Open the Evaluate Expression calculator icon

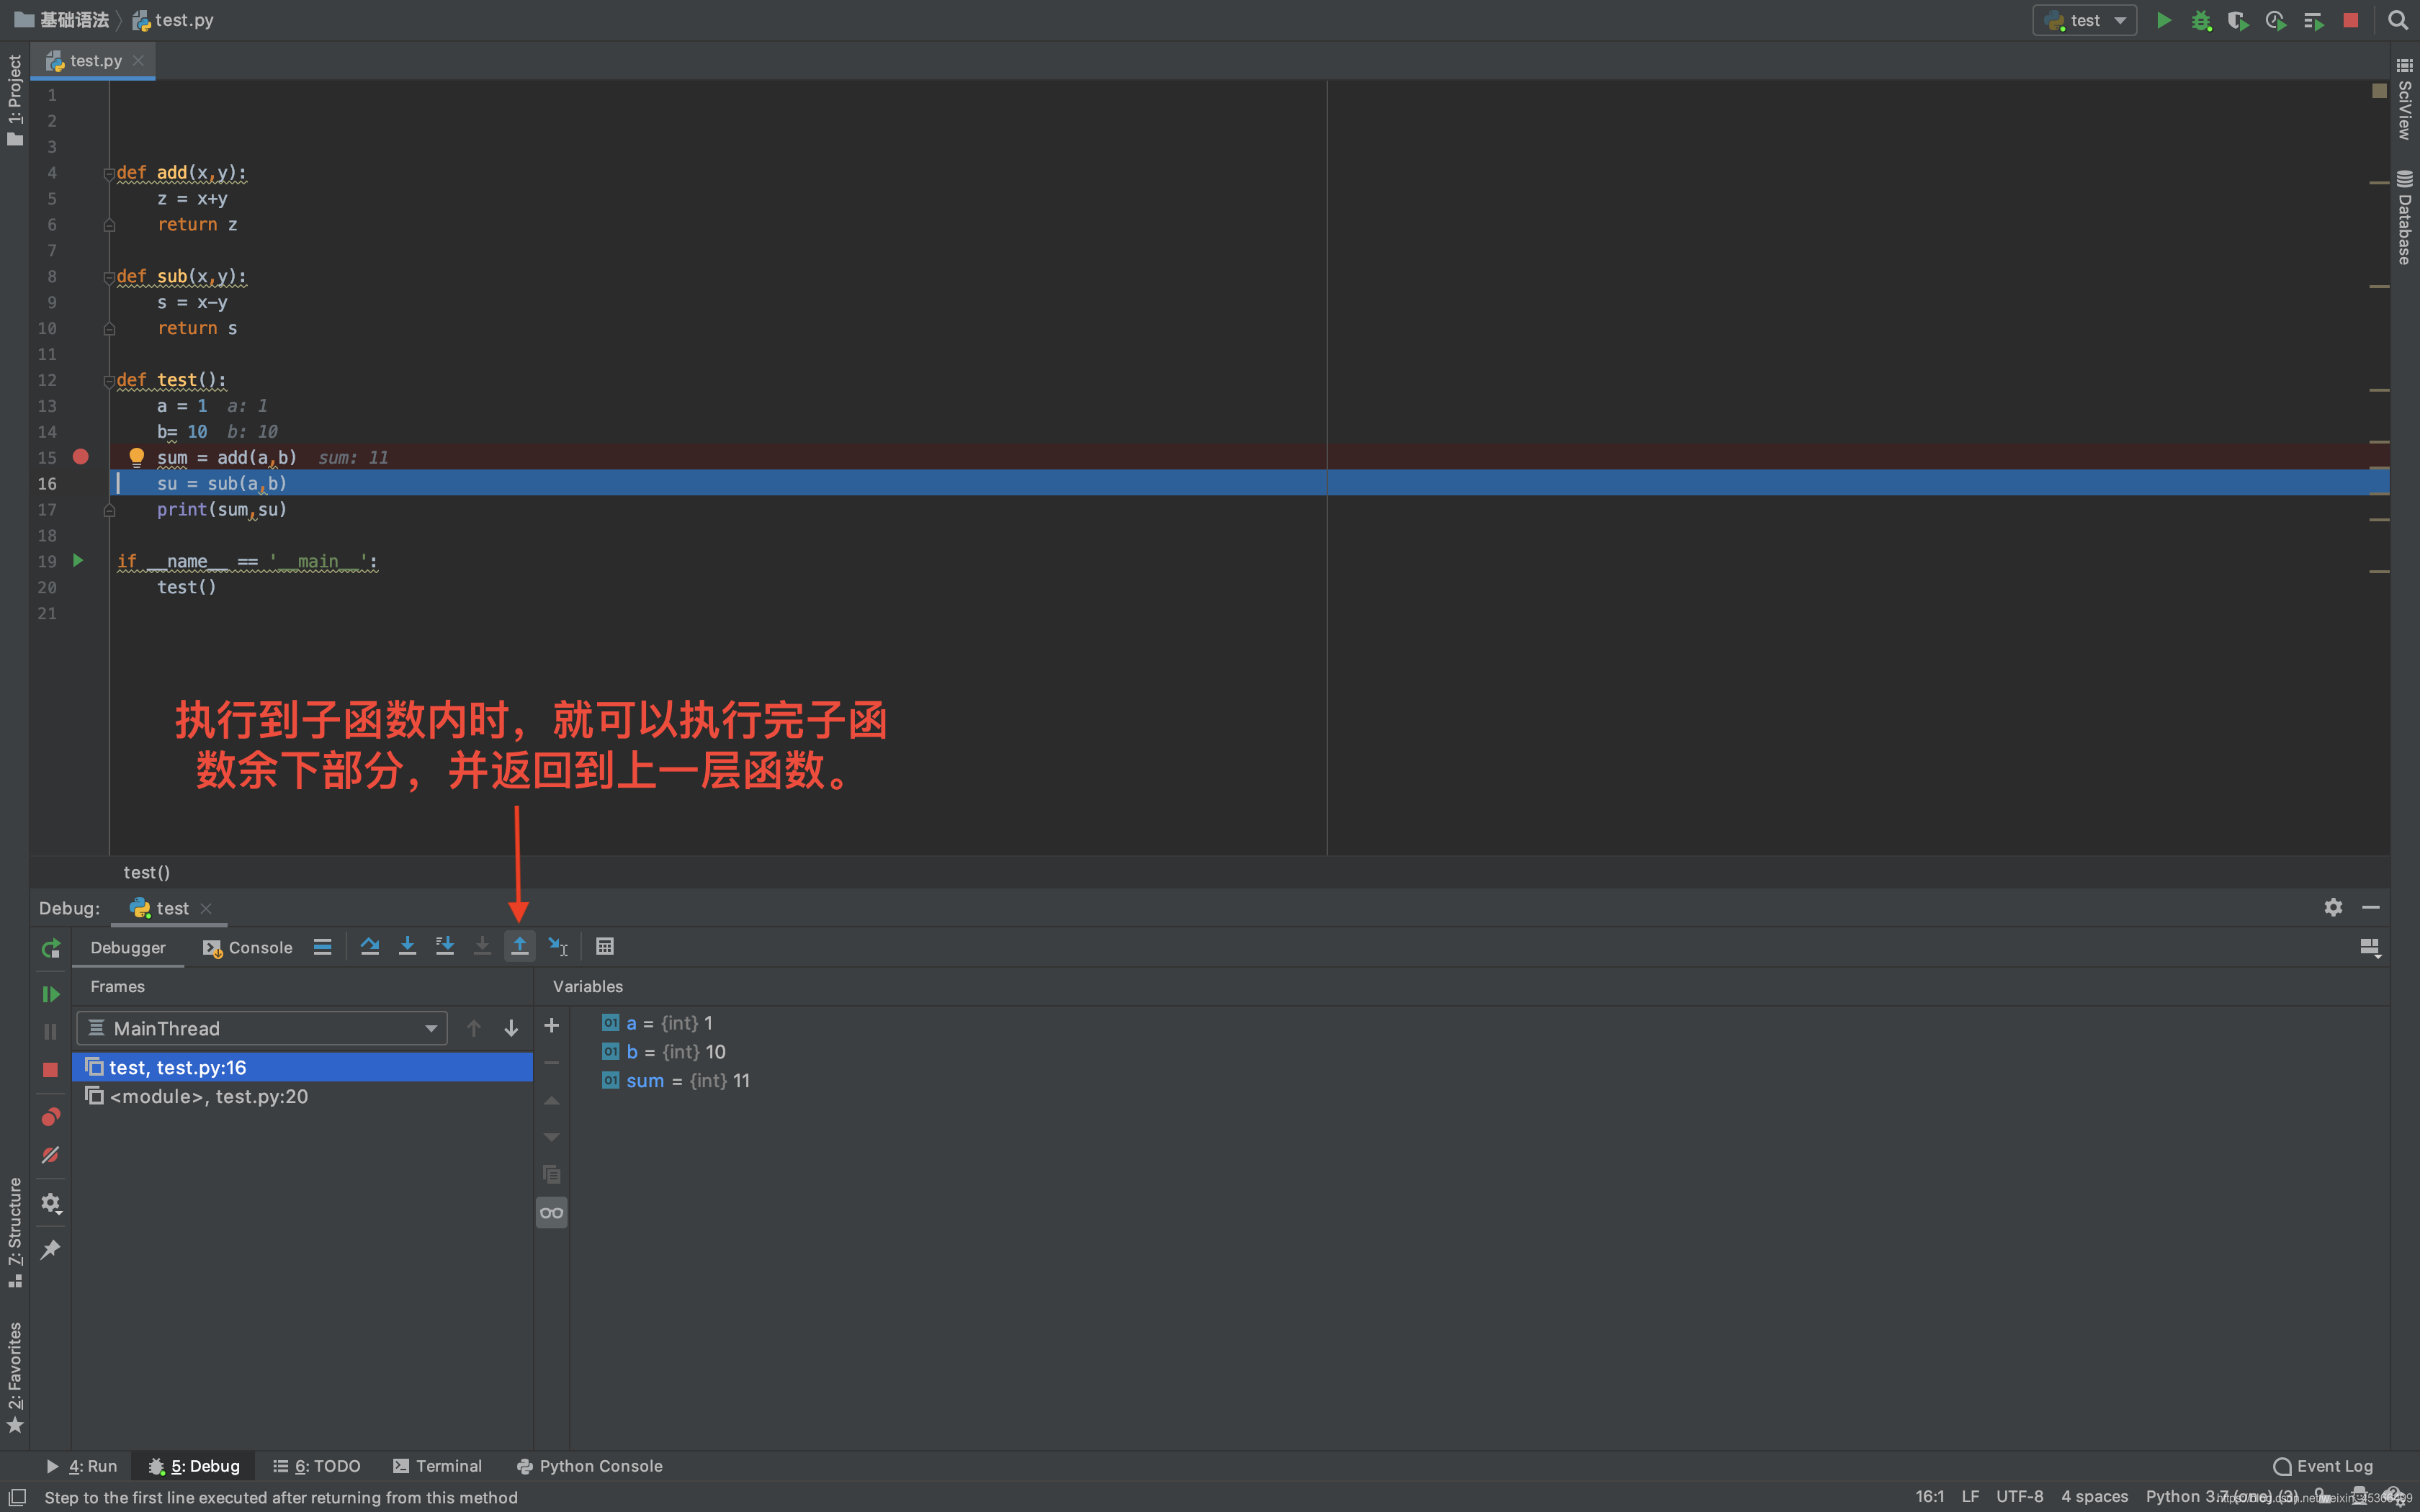605,946
